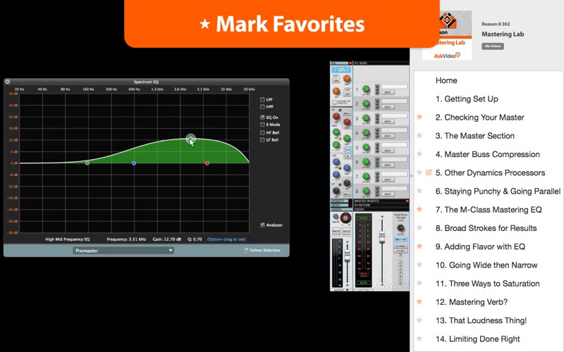Close the Spectrum EQ window
Image resolution: width=564 pixels, height=352 pixels.
(8, 82)
